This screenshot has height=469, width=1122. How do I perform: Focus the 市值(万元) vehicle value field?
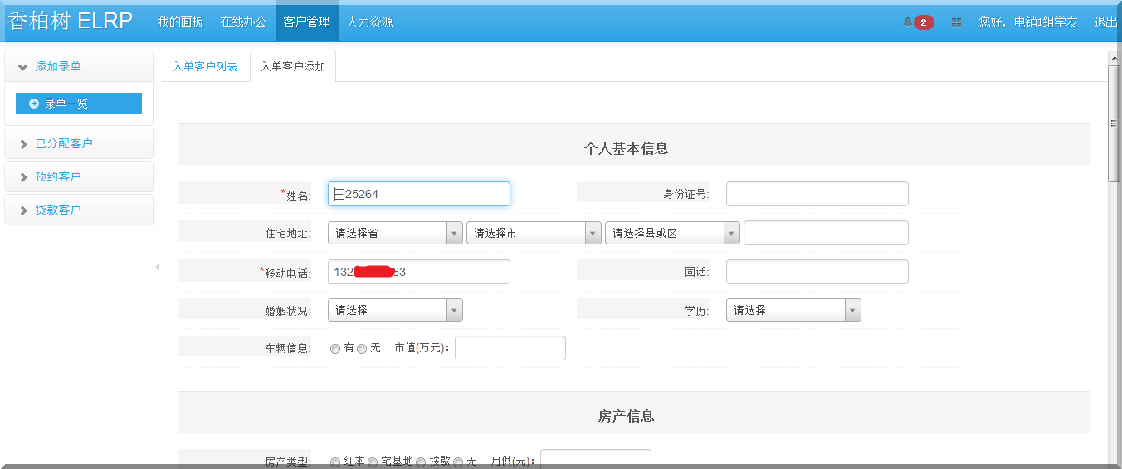[510, 348]
